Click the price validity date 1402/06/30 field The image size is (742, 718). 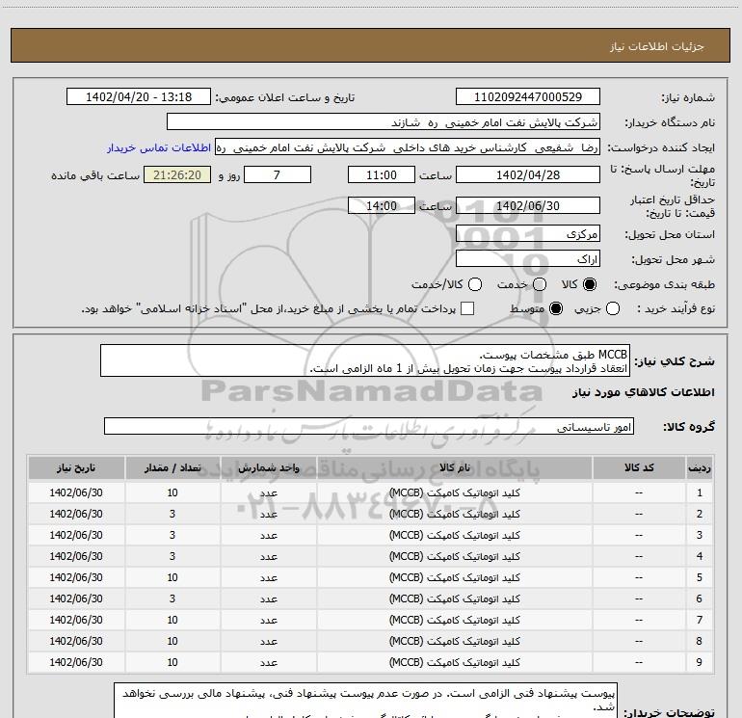pyautogui.click(x=528, y=205)
